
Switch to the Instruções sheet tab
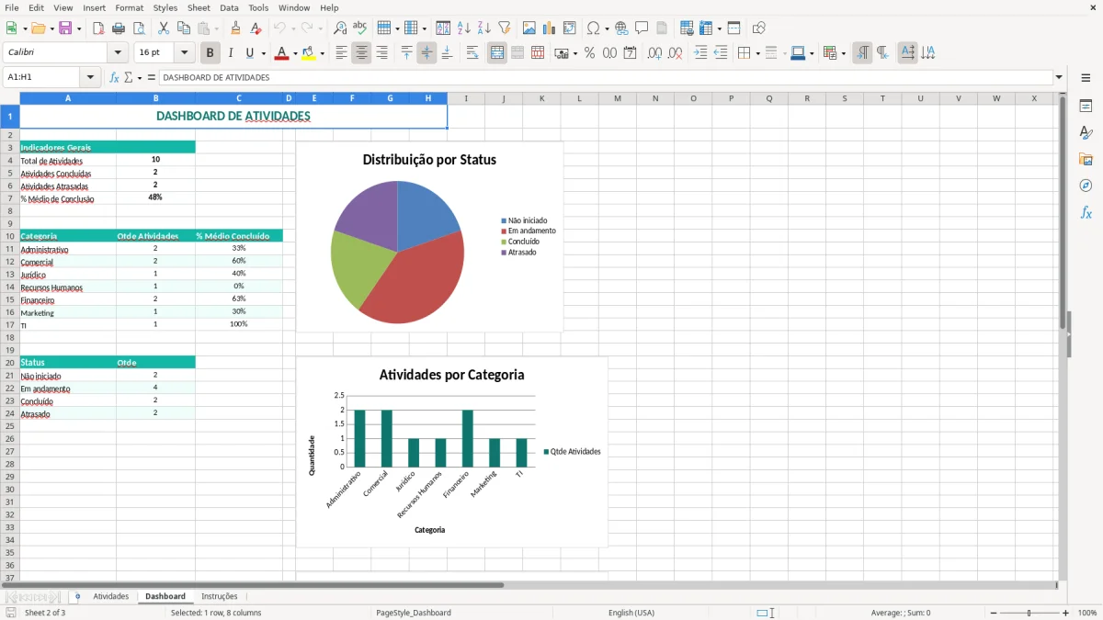(220, 597)
